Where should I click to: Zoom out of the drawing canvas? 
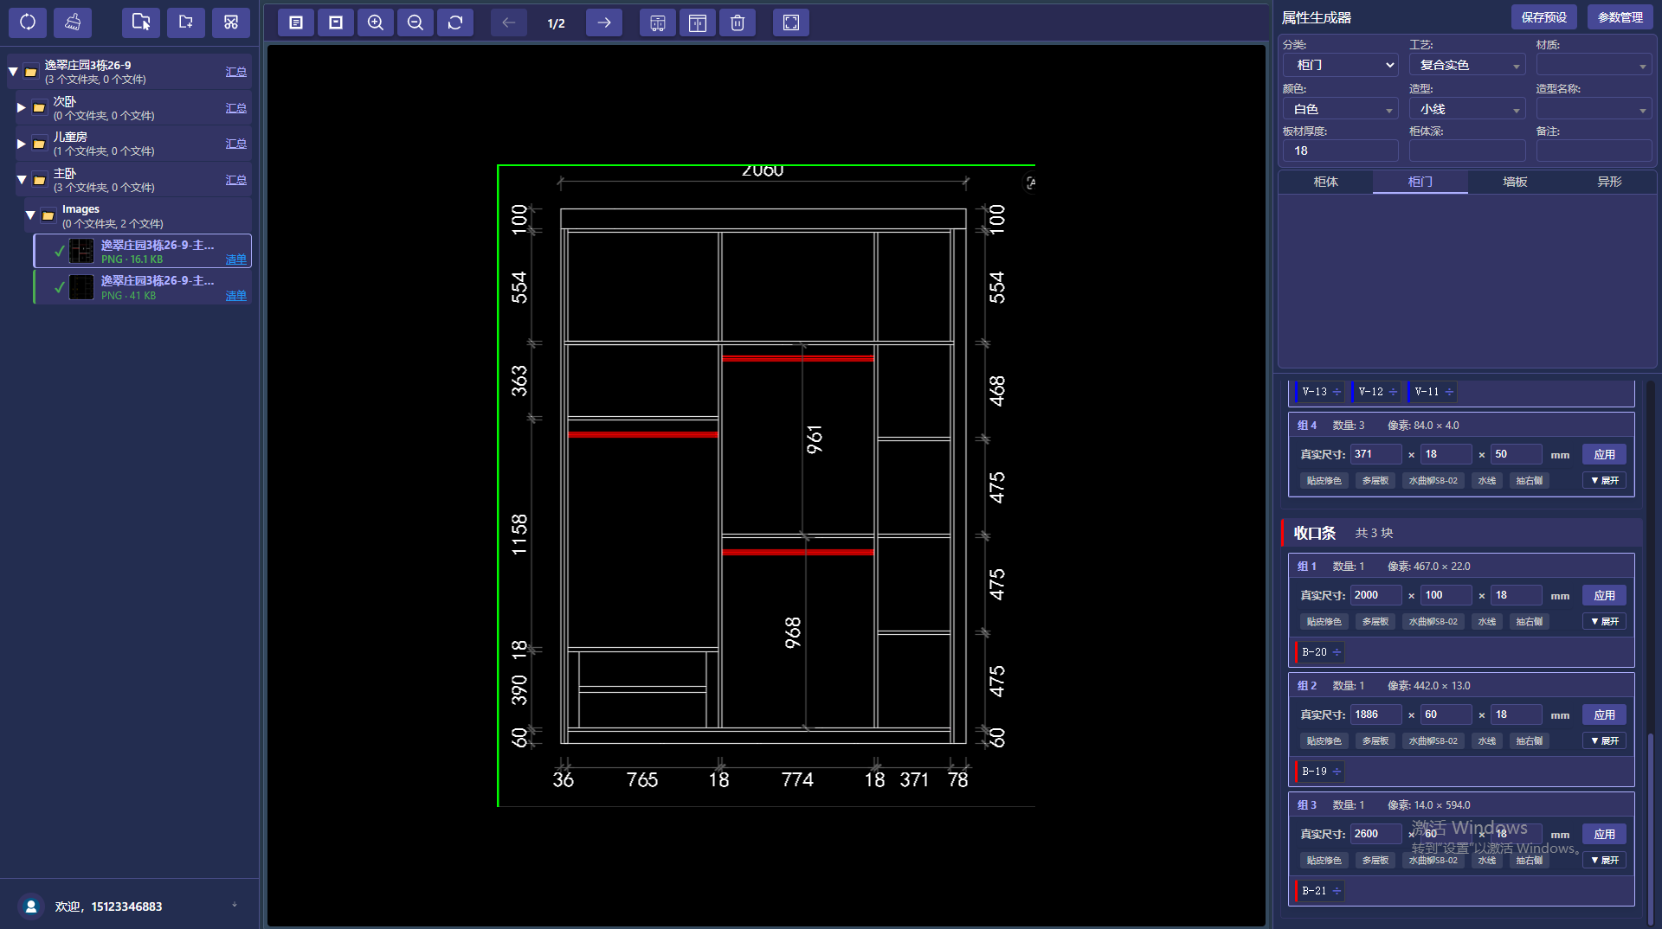[415, 22]
